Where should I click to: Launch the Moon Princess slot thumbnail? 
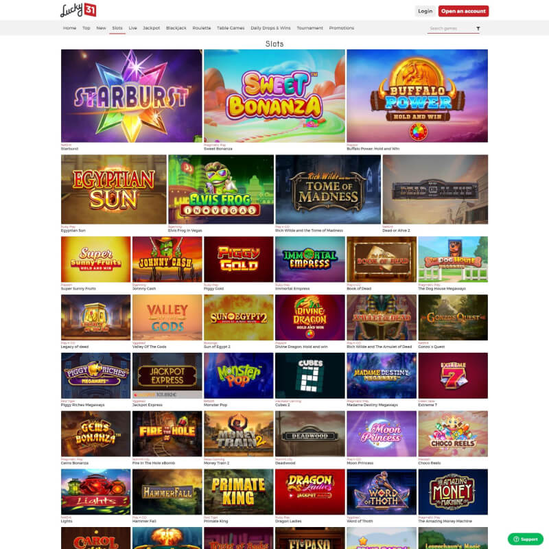coord(382,434)
